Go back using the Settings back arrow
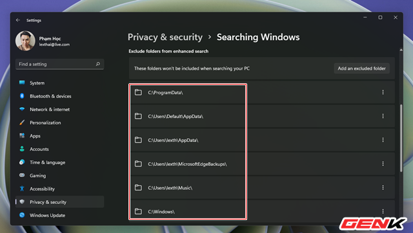The width and height of the screenshot is (413, 233). 18,20
